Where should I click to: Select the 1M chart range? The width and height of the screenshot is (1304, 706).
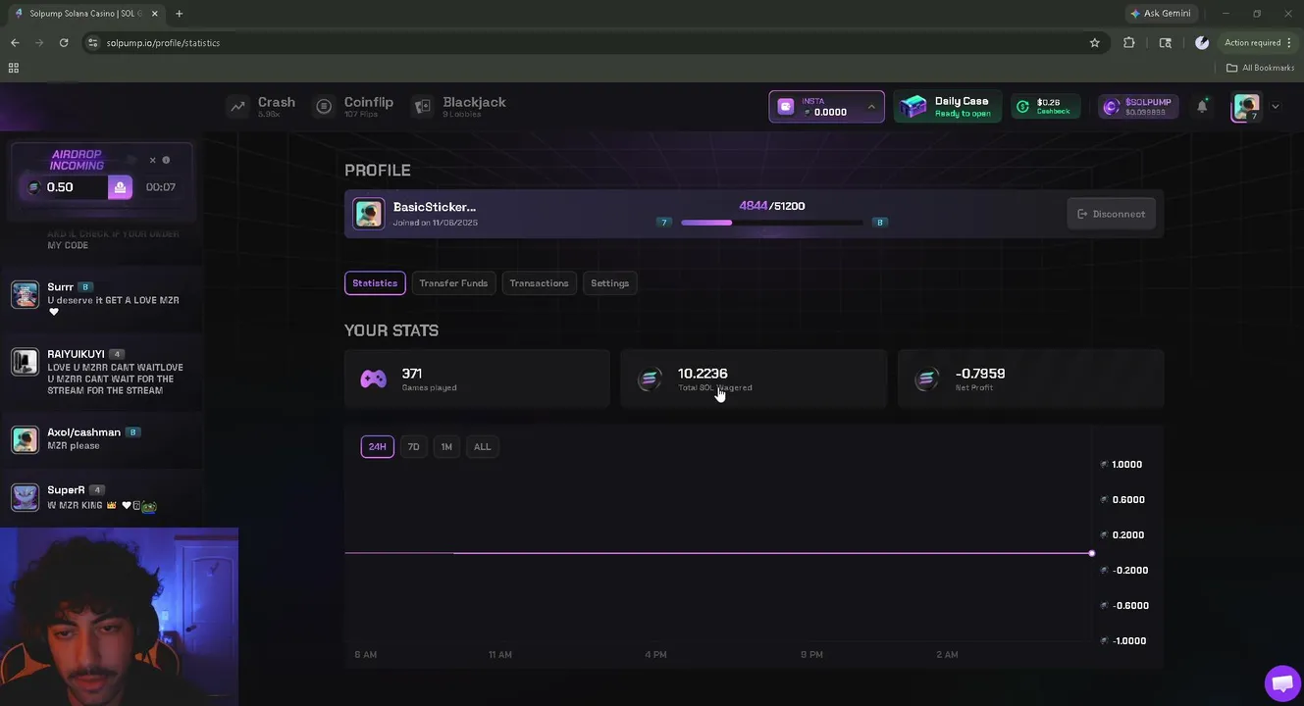[446, 447]
